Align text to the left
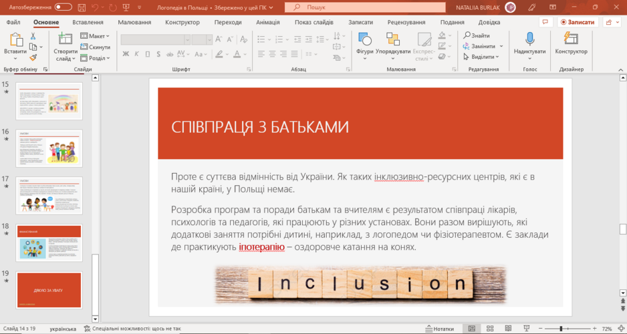 261,54
